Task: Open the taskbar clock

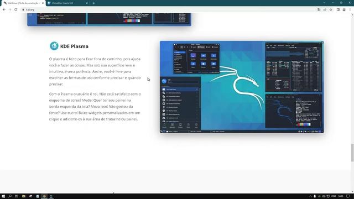Action: point(341,196)
